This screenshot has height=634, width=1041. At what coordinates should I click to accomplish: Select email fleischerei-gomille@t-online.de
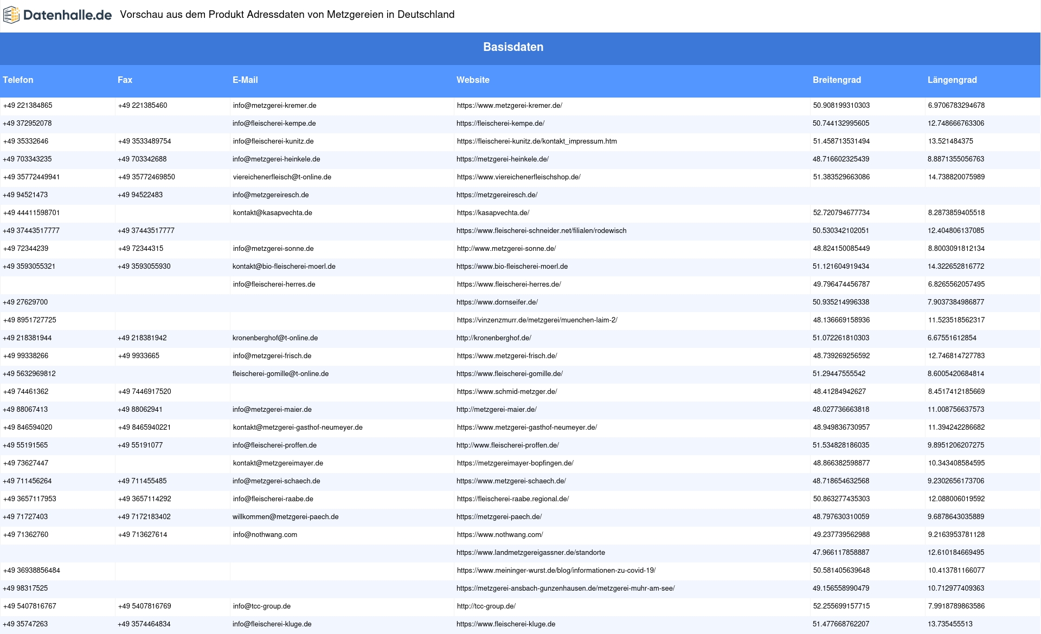[281, 374]
